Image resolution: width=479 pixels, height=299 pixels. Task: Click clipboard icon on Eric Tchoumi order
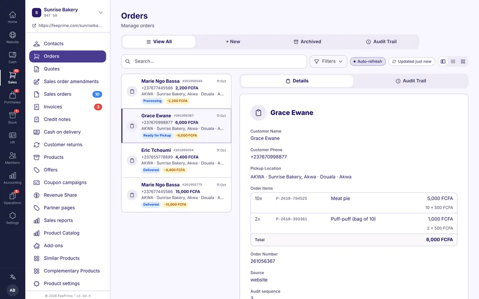pos(132,160)
